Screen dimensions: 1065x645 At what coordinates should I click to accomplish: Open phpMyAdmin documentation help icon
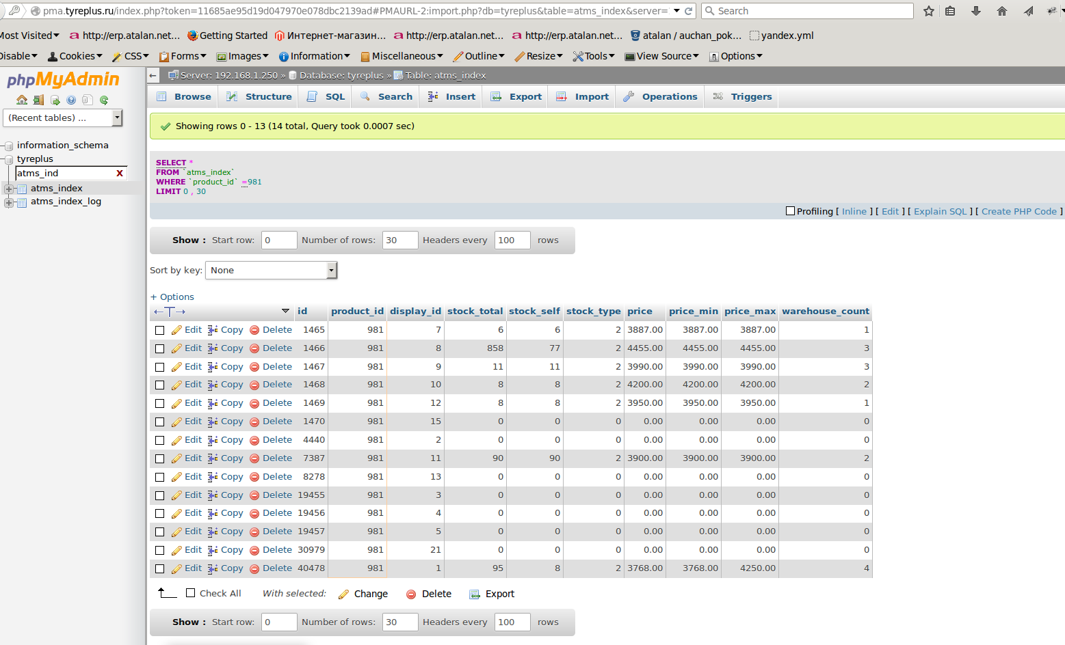[71, 100]
